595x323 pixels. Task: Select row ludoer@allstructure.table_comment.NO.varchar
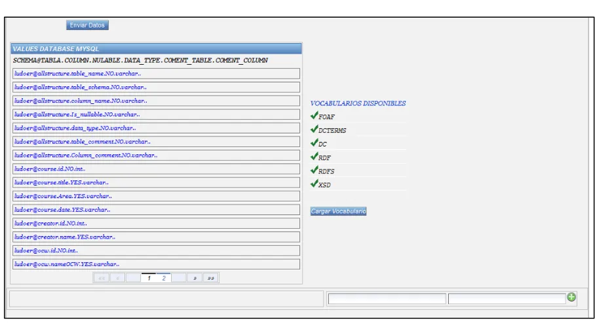(156, 142)
